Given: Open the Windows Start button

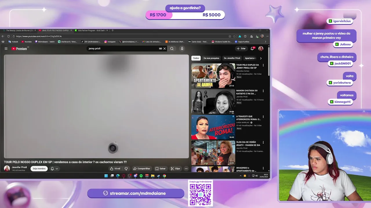Looking at the screenshot, I should click(x=106, y=176).
